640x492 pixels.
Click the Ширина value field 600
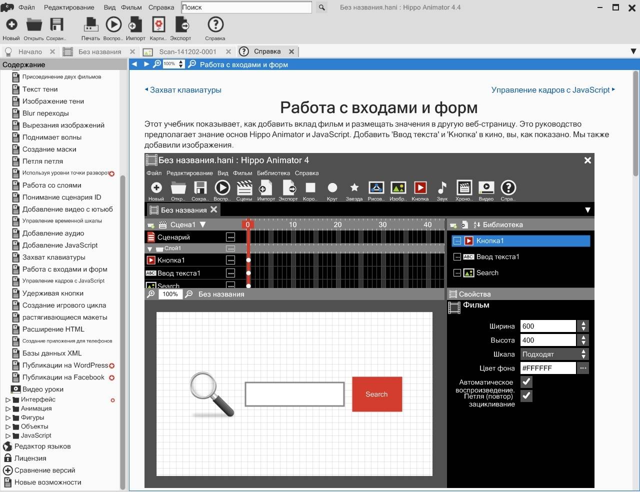[548, 326]
